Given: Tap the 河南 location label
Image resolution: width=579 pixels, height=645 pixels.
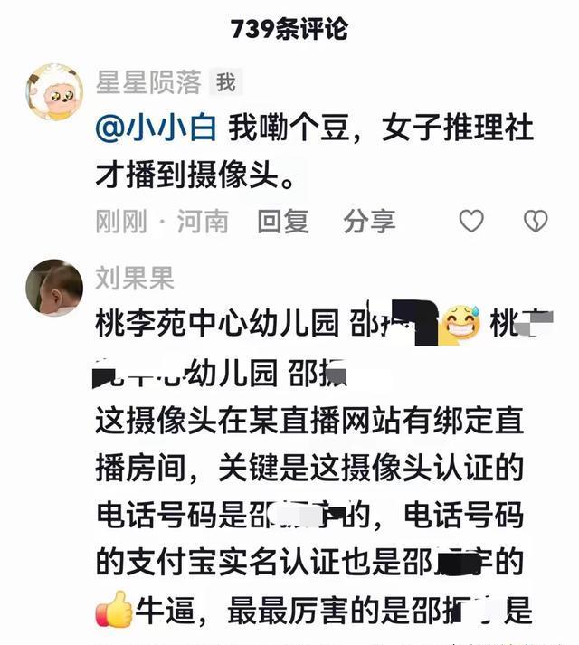Looking at the screenshot, I should tap(203, 222).
